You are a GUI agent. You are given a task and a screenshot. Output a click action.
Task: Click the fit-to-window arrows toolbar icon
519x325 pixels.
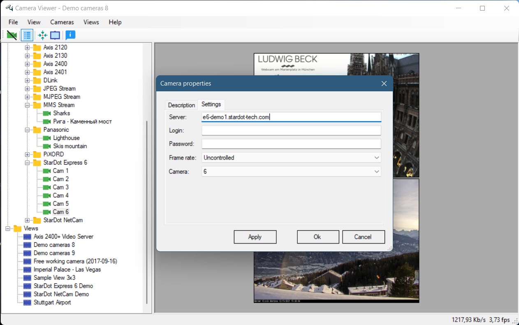point(43,35)
